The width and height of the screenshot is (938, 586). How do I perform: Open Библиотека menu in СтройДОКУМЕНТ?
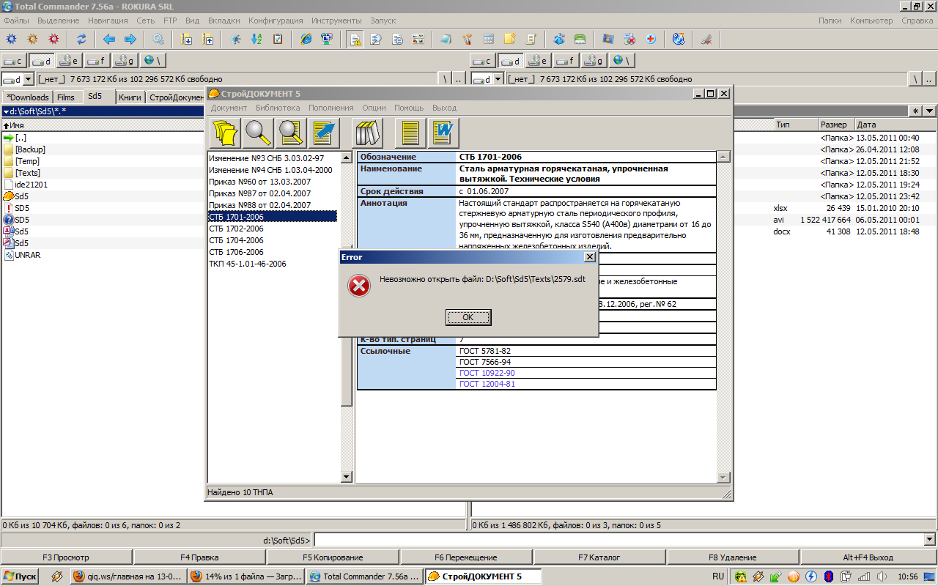tap(278, 108)
